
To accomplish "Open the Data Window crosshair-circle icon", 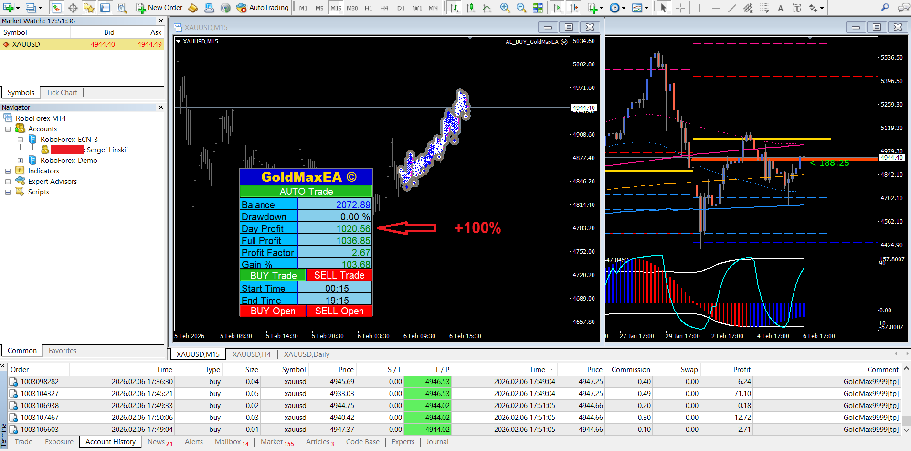I will (x=73, y=8).
